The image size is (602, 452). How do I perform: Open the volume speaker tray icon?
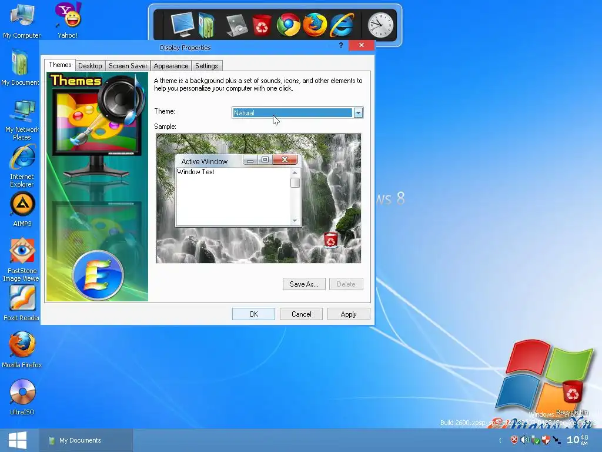point(524,440)
